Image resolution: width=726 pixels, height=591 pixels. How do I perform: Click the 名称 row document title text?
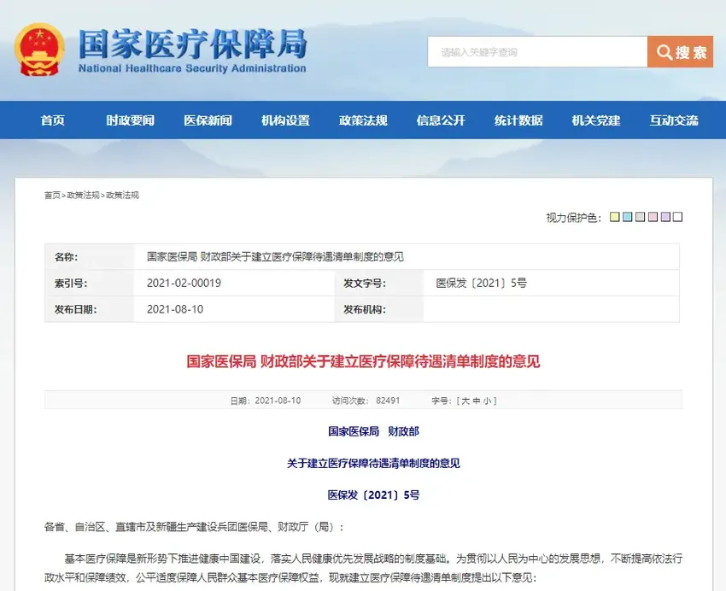coord(275,257)
